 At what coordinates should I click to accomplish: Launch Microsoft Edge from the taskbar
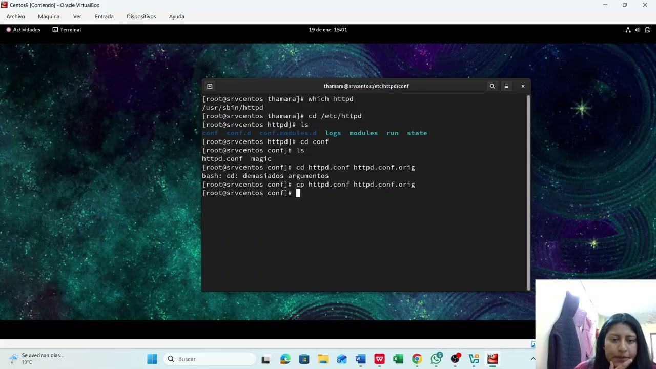tap(285, 359)
